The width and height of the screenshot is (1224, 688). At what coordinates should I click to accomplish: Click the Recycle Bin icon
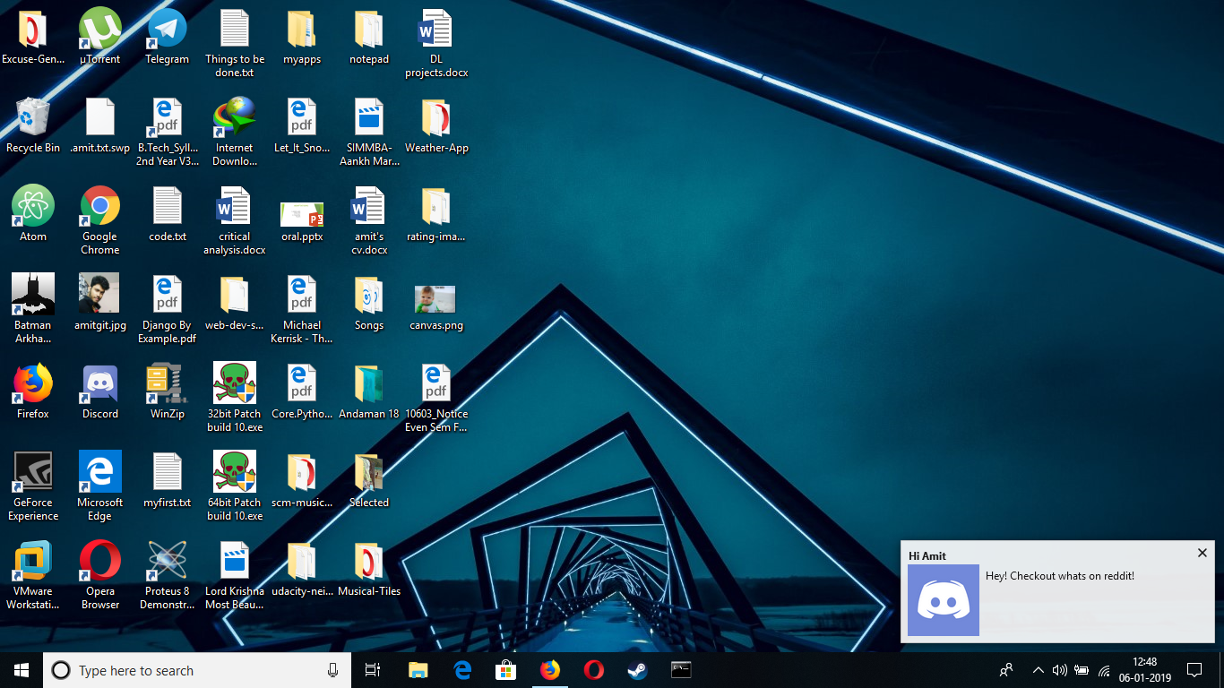click(x=33, y=125)
